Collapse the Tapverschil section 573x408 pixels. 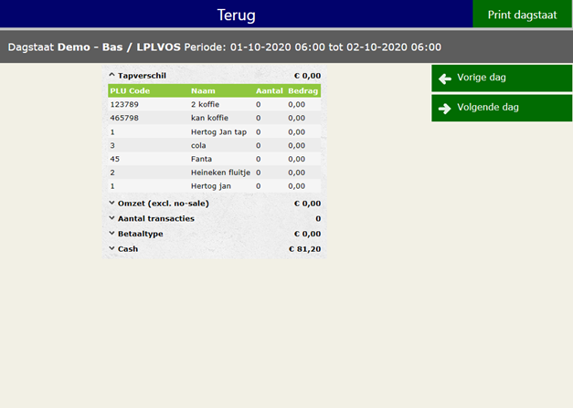pyautogui.click(x=111, y=76)
